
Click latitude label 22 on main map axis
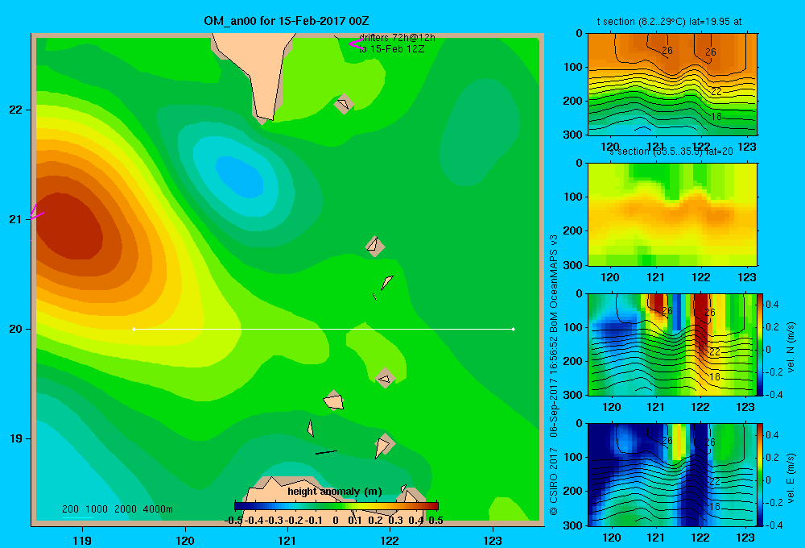tap(15, 110)
